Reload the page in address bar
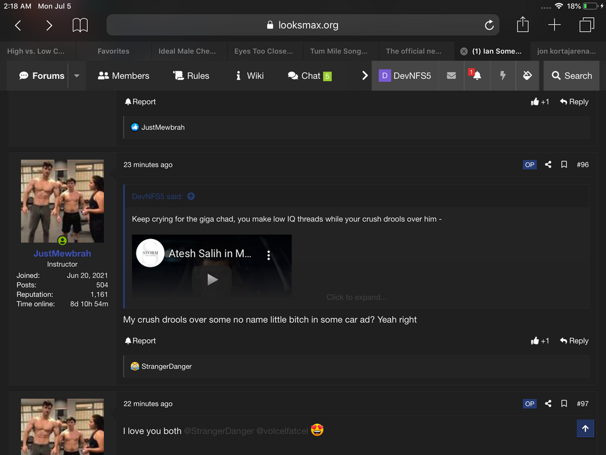The width and height of the screenshot is (606, 455). (x=489, y=25)
